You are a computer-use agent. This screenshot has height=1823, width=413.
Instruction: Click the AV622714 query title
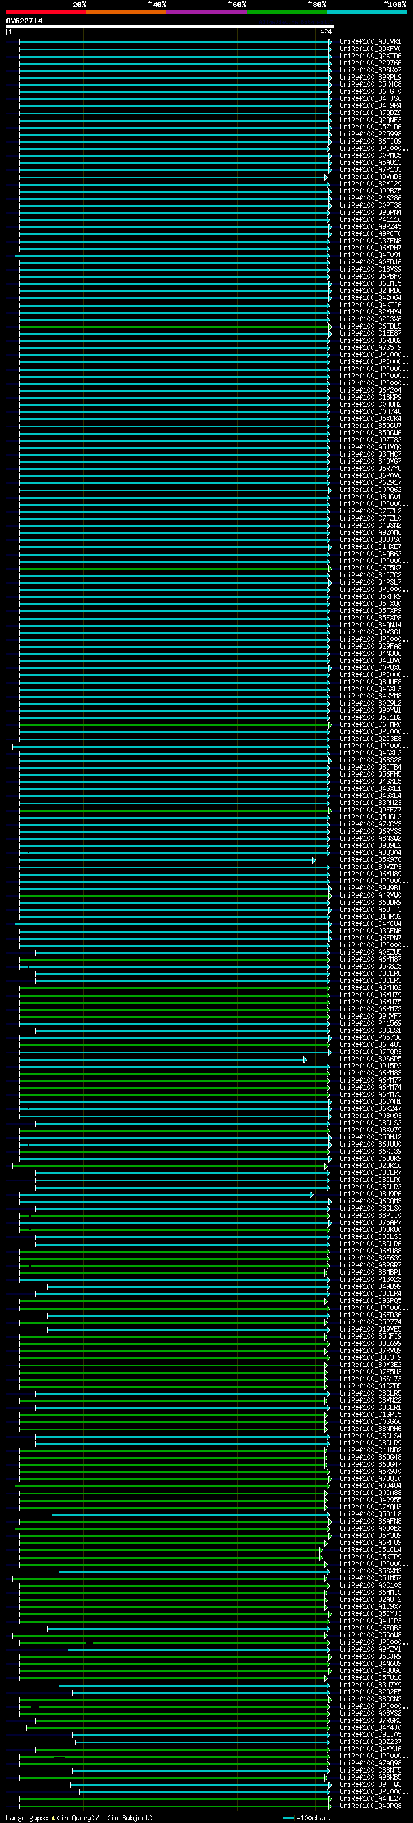tap(24, 21)
